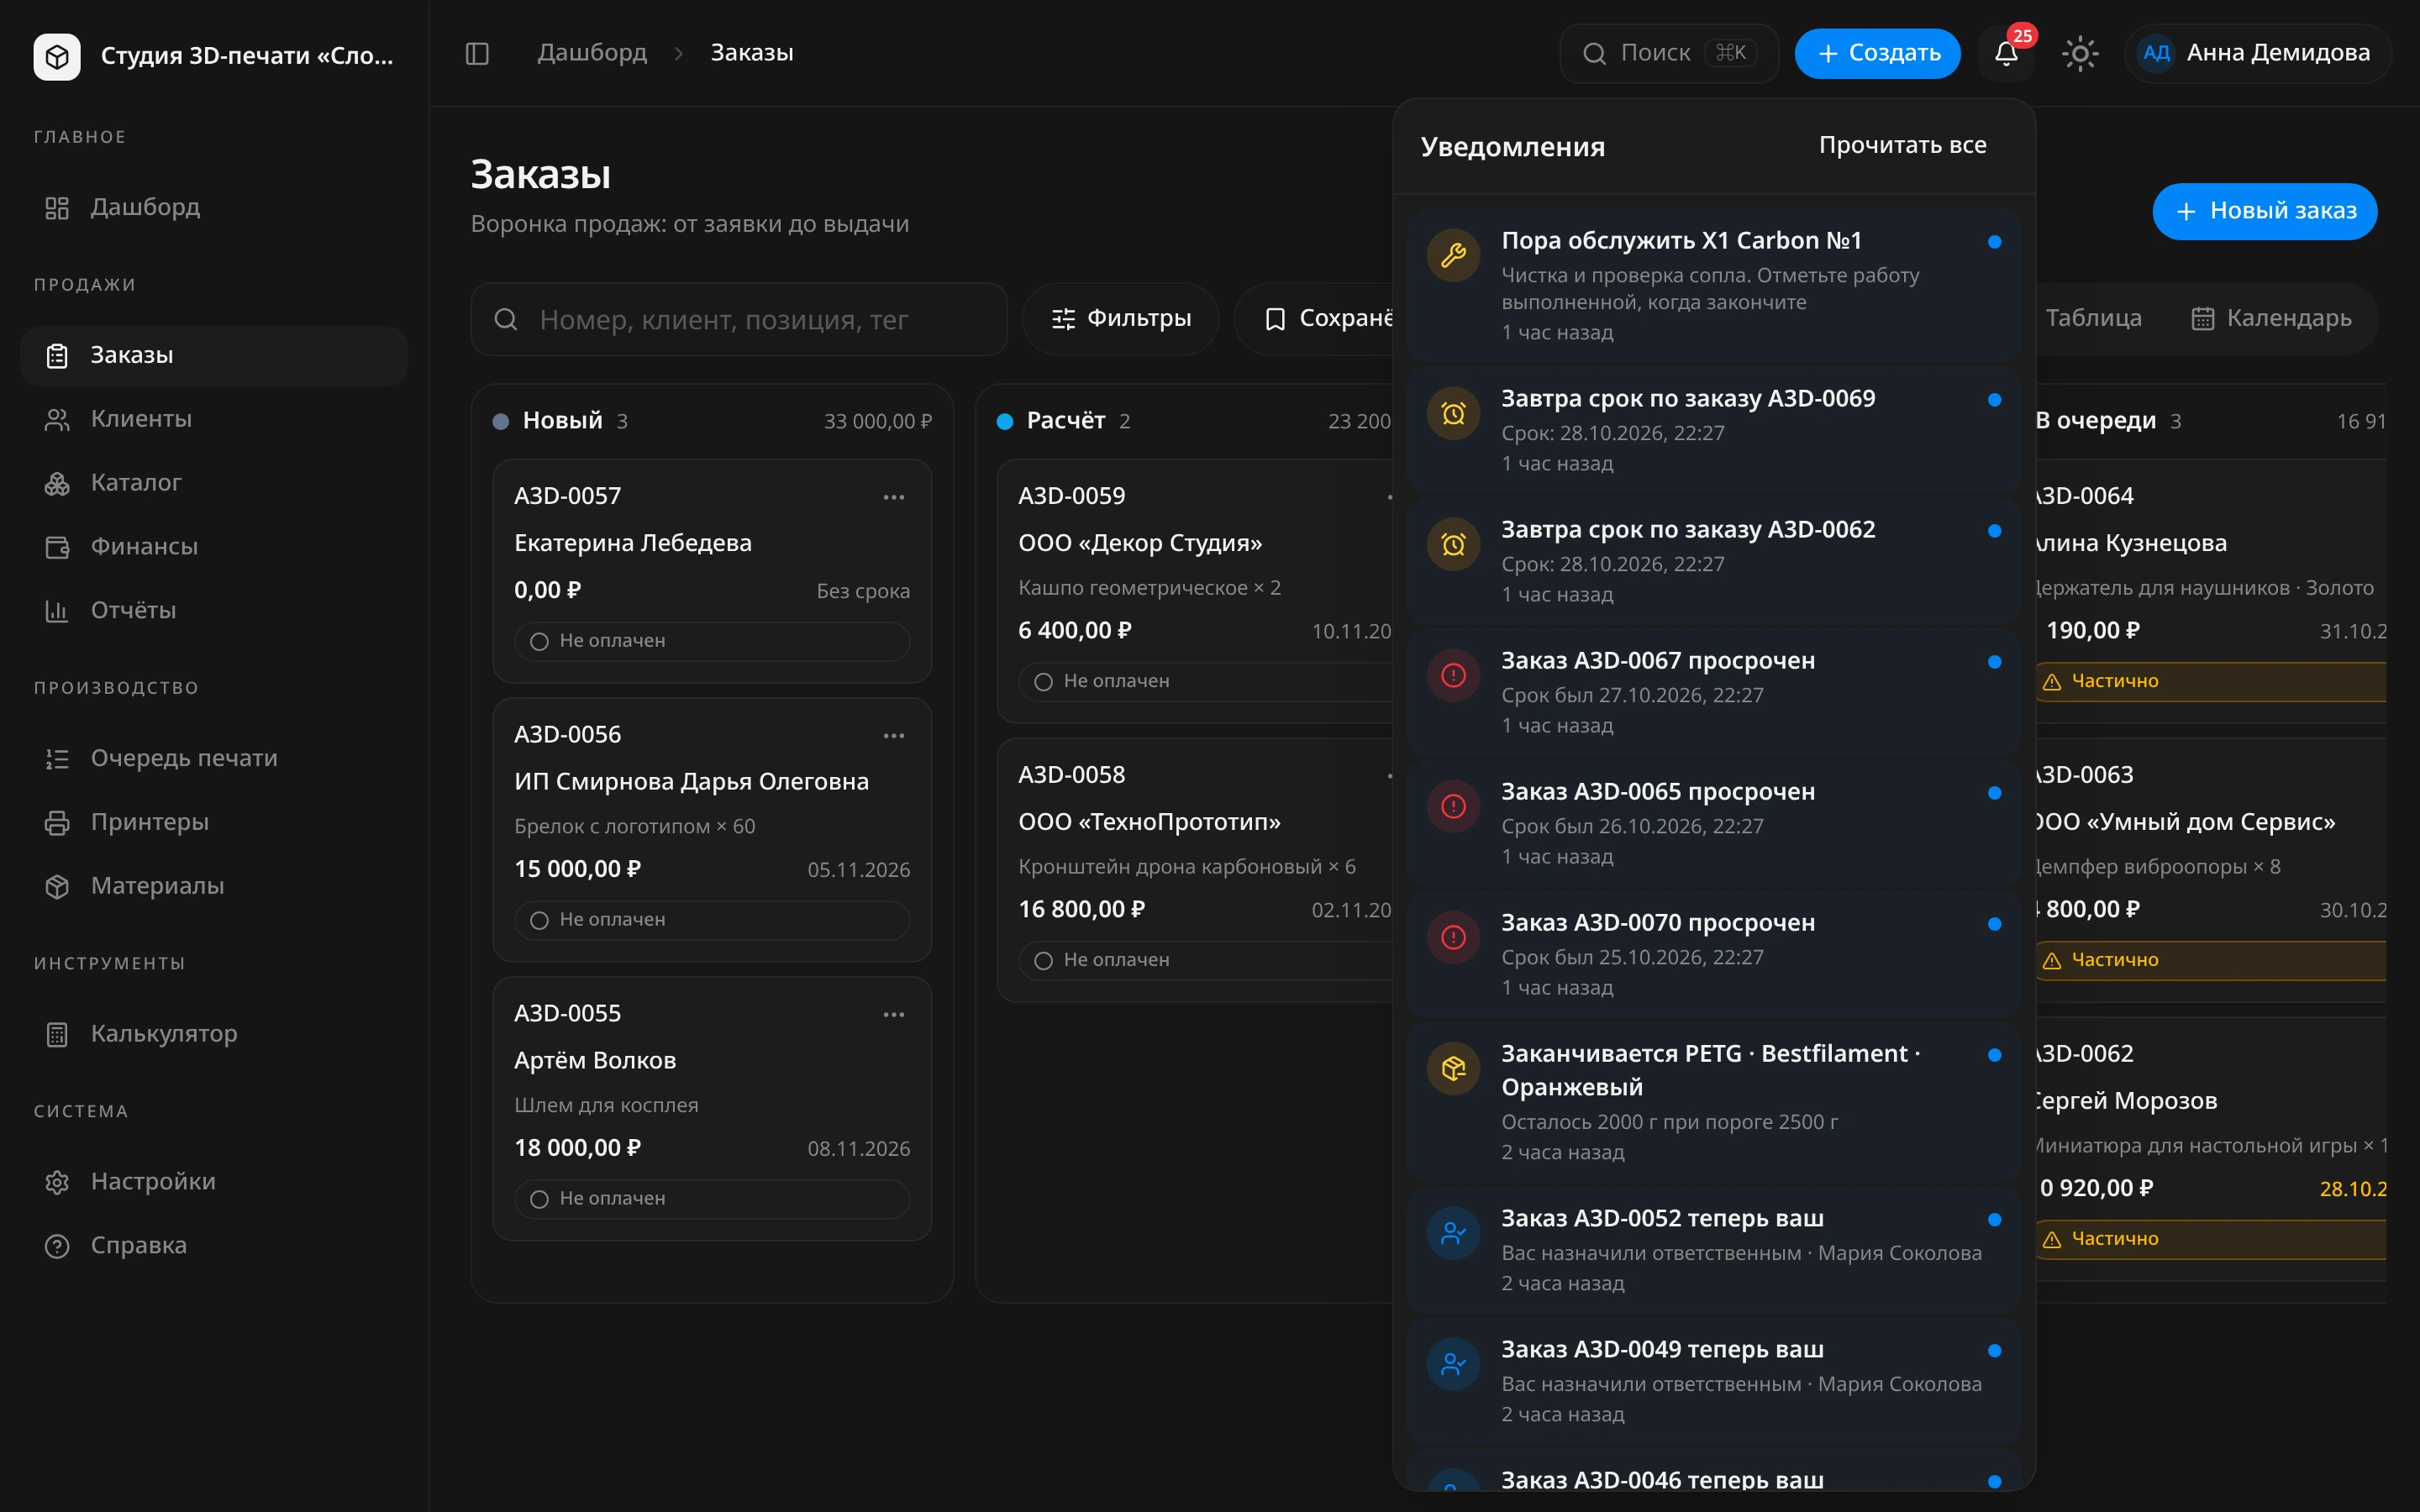
Task: Open the three-dot menu on order A3D-0055
Action: (893, 1014)
